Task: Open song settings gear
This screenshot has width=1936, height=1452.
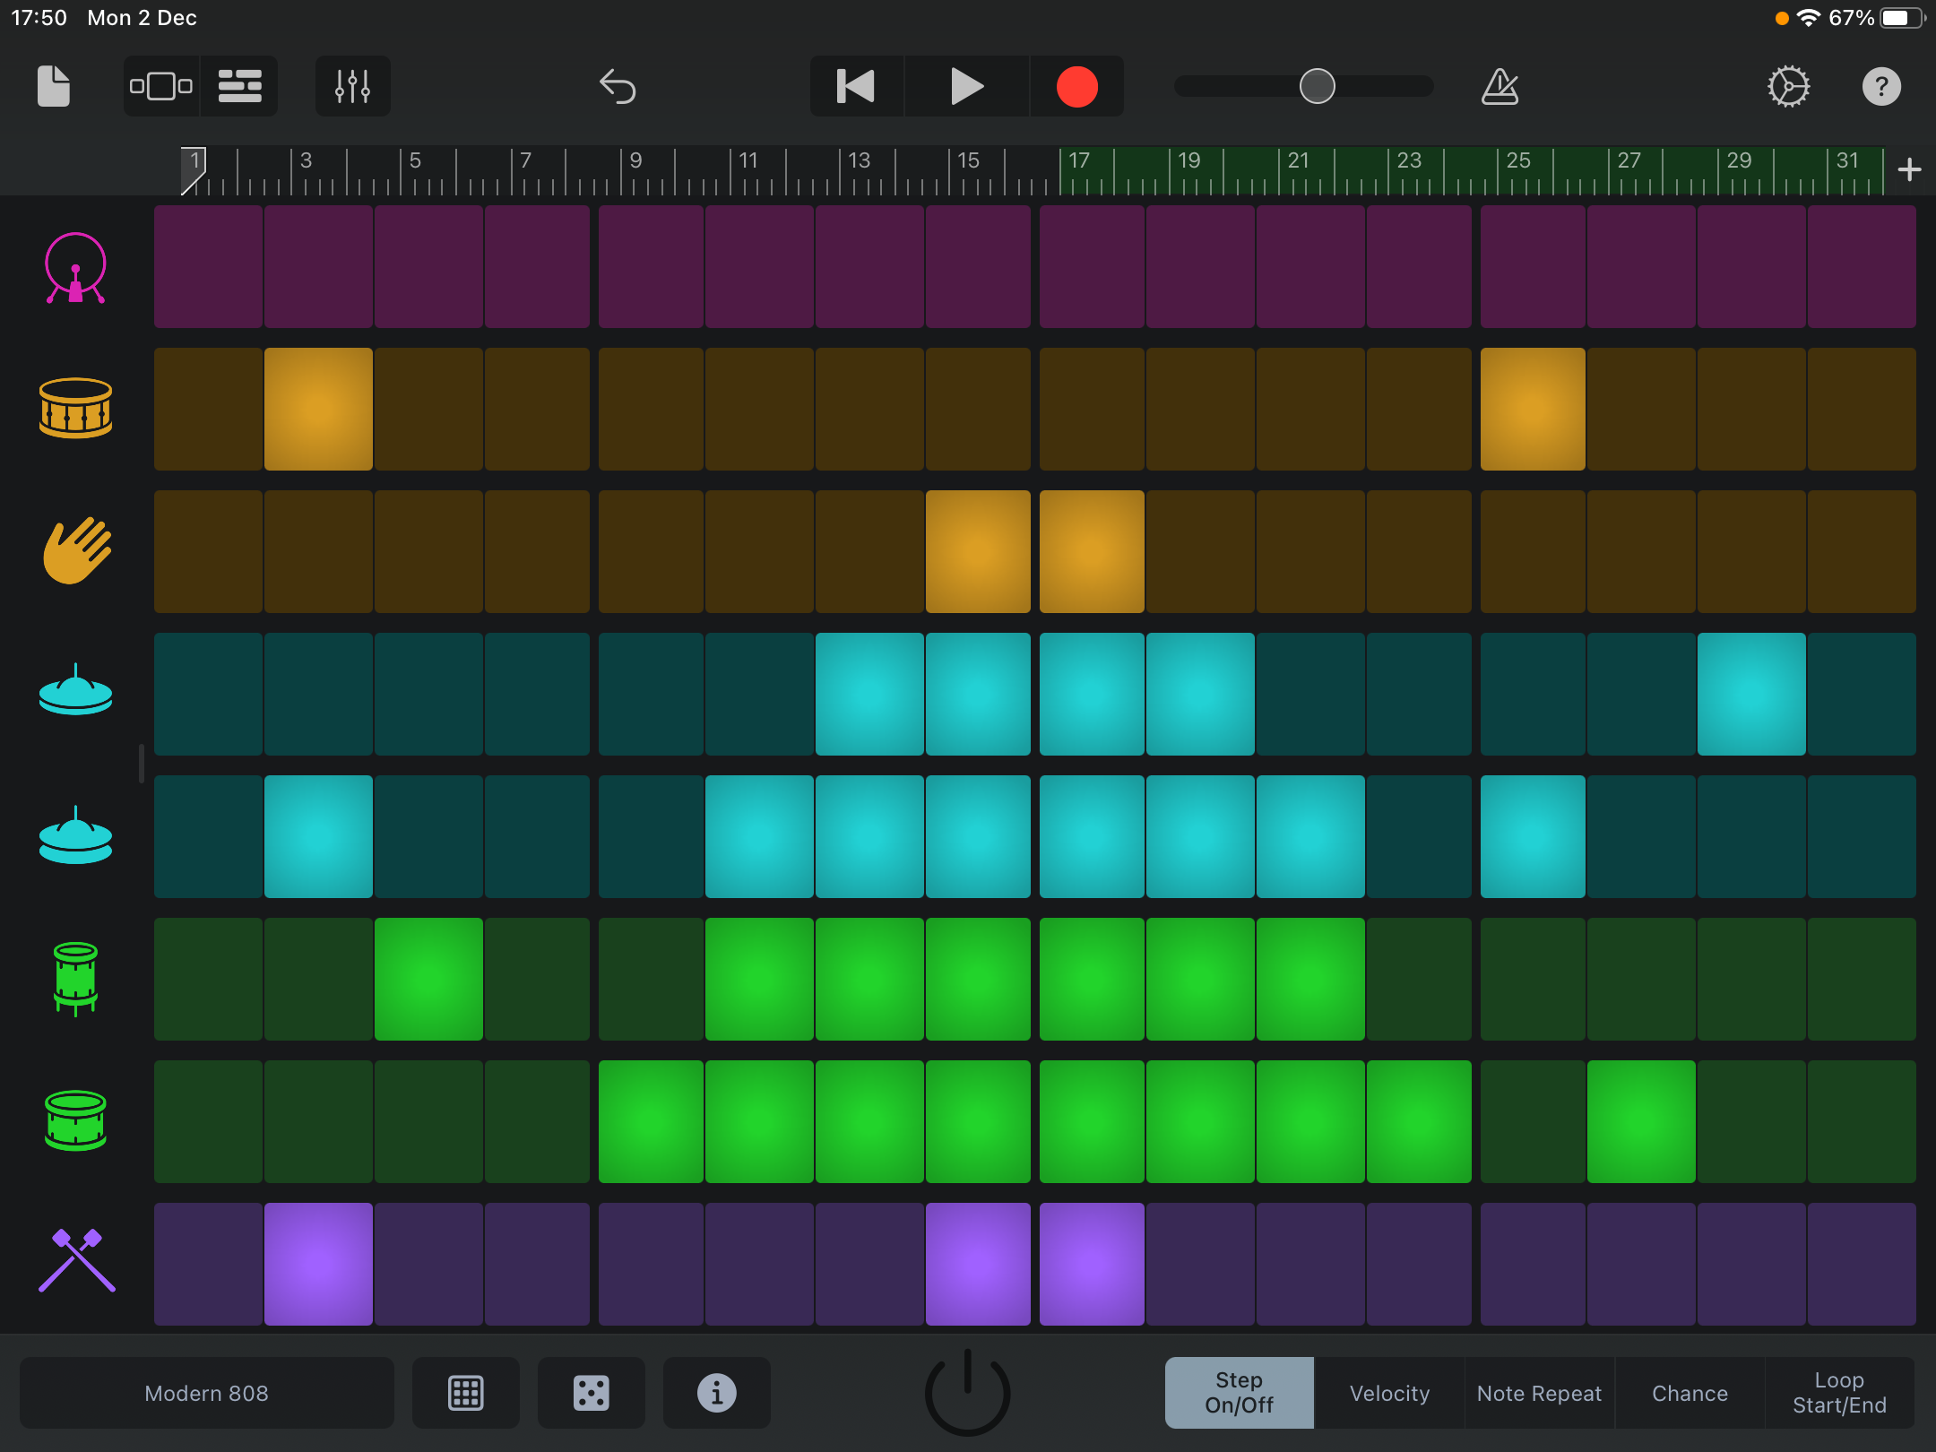Action: pos(1788,87)
